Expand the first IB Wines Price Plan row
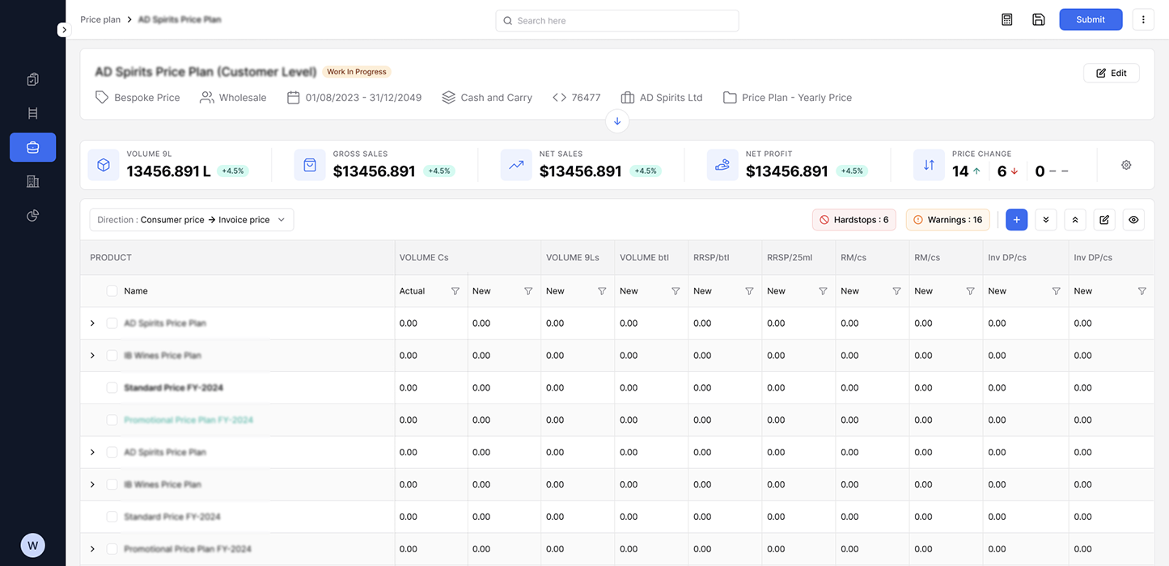The height and width of the screenshot is (566, 1169). coord(92,356)
